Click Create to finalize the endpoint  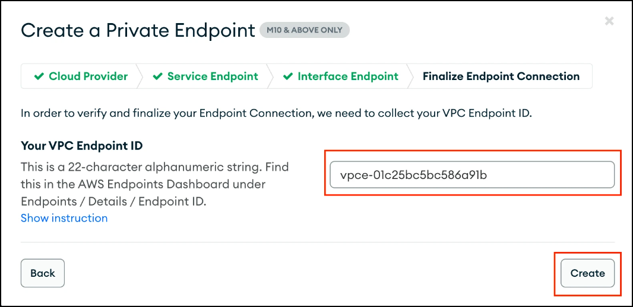(587, 273)
